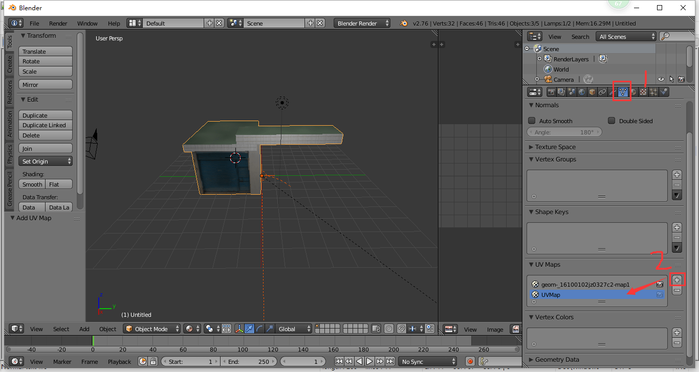Enable Double Sided normals

[x=611, y=121]
